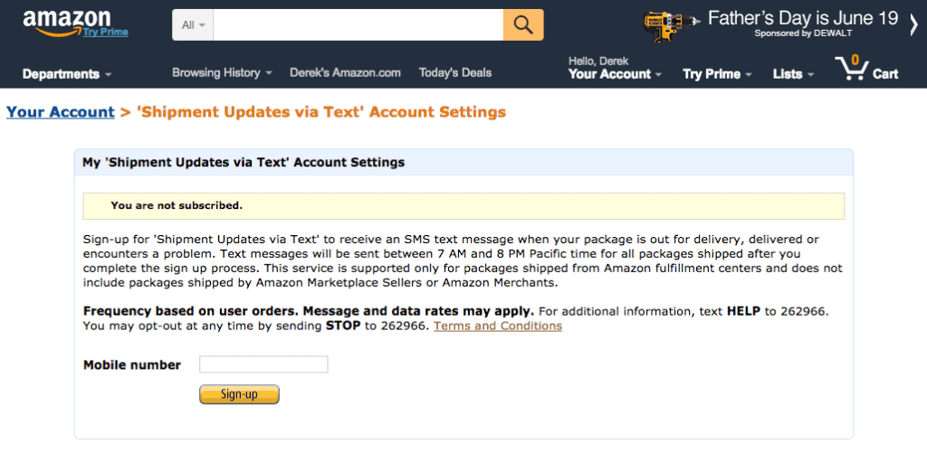927x463 pixels.
Task: Click the Your Account breadcrumb link
Action: point(60,112)
